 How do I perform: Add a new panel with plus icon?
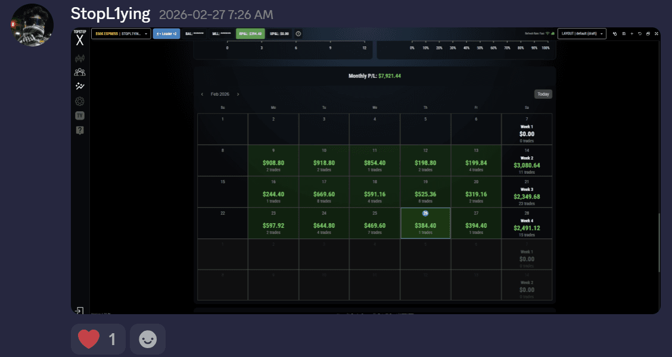[x=631, y=34]
